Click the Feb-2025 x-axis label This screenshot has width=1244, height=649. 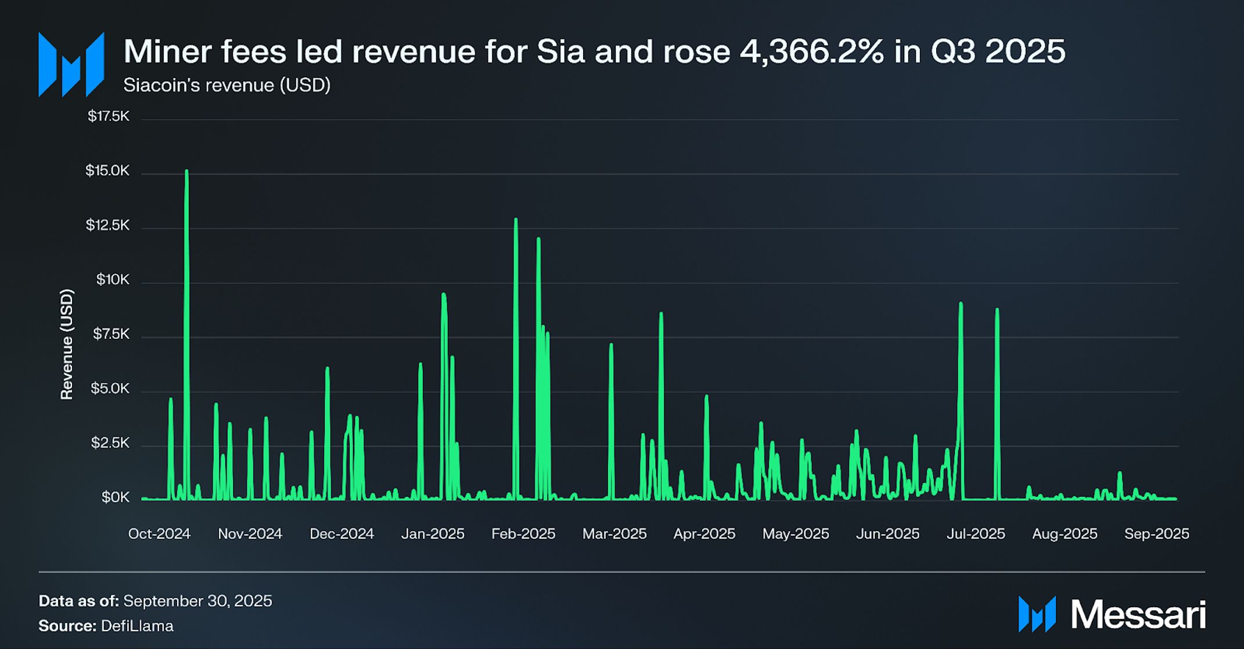[523, 533]
